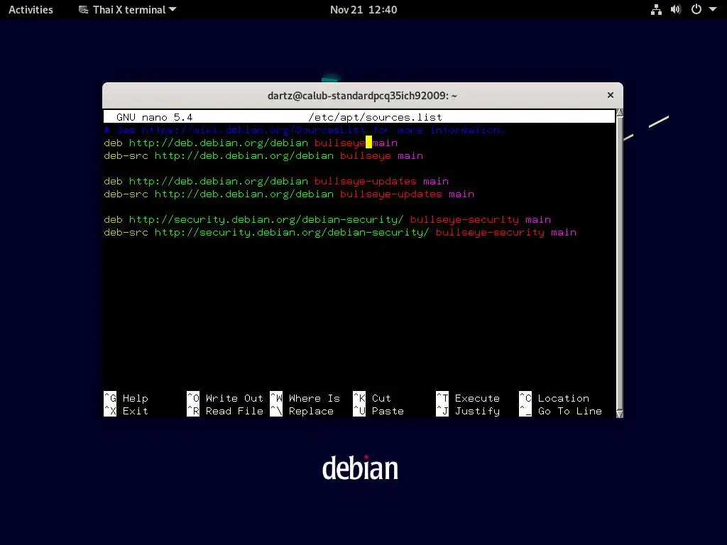The image size is (727, 545).
Task: Click the terminal vertical scrollbar track
Action: (x=619, y=263)
